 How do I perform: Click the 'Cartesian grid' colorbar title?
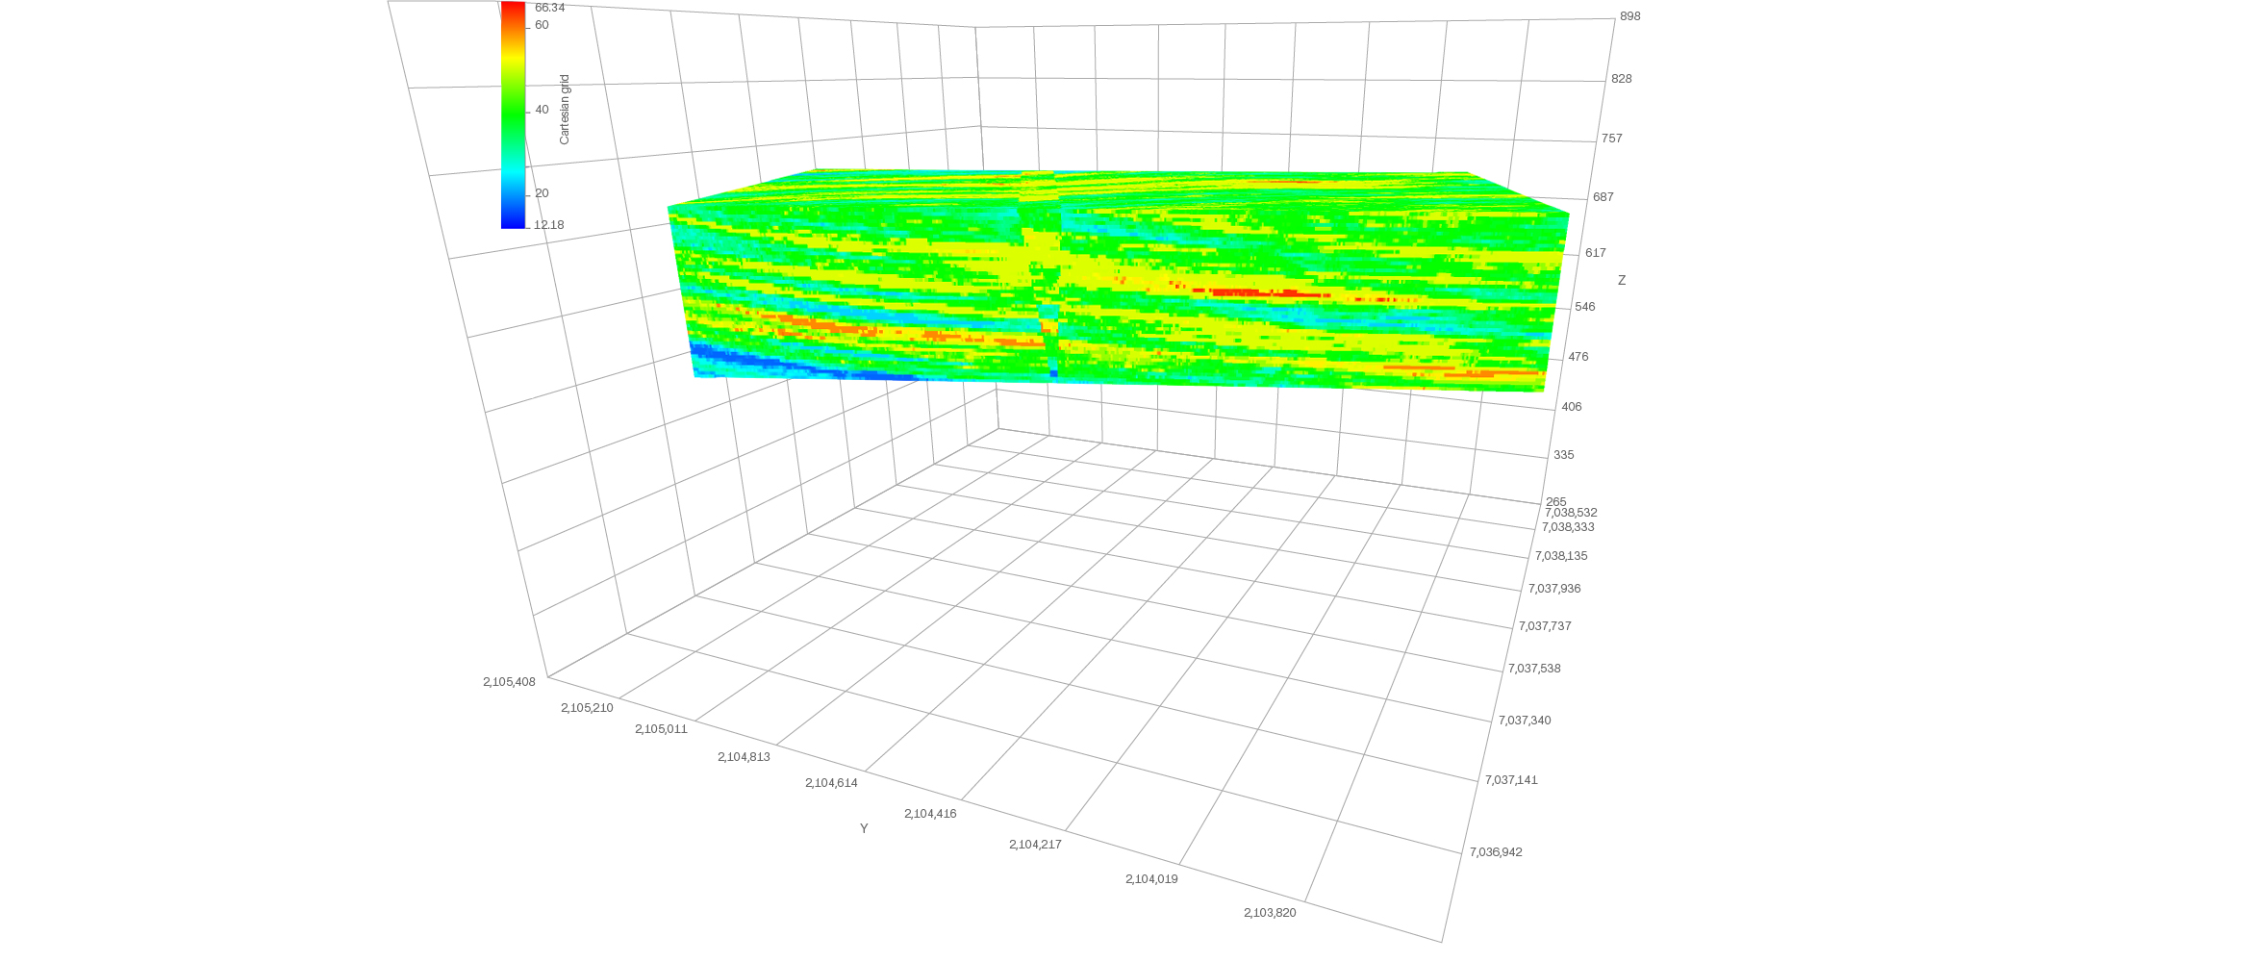565,110
